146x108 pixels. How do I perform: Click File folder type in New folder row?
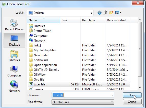[x=89, y=55]
